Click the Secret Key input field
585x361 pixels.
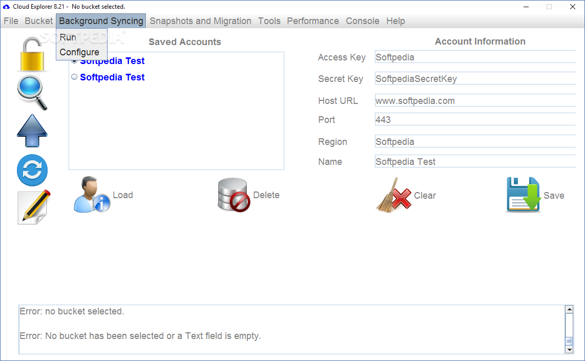(475, 79)
